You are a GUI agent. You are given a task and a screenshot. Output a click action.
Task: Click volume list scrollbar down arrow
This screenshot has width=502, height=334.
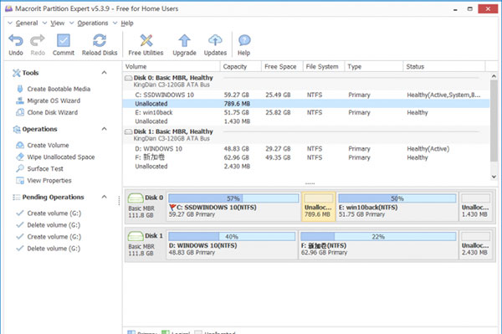tap(494, 177)
